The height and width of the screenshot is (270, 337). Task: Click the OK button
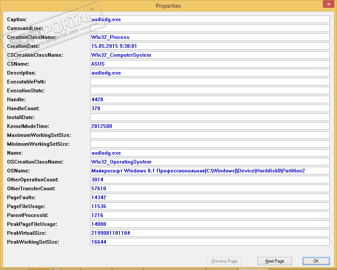pos(316,261)
